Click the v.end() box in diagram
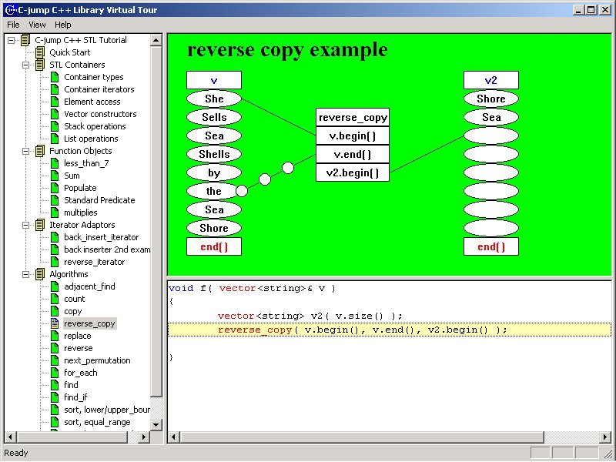The image size is (616, 462). 353,155
